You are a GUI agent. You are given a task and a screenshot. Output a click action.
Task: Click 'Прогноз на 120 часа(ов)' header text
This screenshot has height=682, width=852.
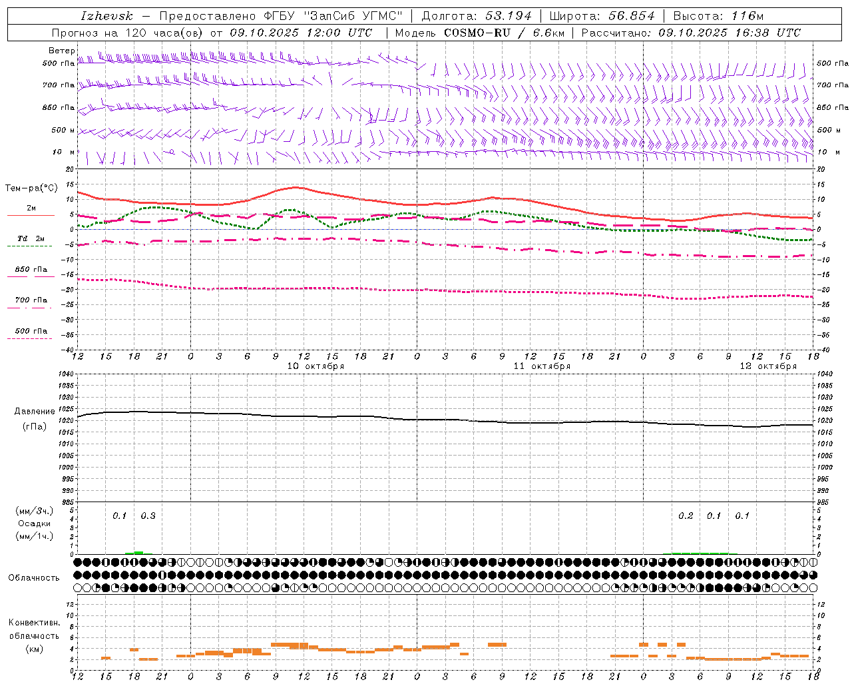tap(128, 33)
